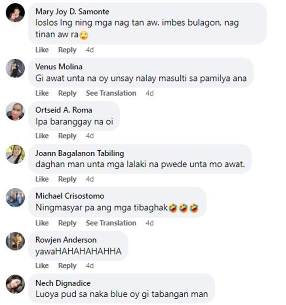This screenshot has height=305, width=286.
Task: Open Joann Bagalanon Tabiling's avatar
Action: (x=15, y=154)
